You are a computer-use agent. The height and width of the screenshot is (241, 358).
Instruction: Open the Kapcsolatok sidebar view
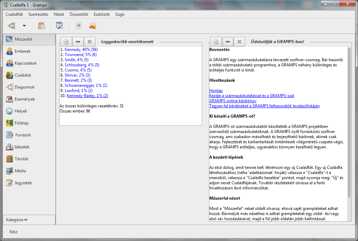coord(29,63)
